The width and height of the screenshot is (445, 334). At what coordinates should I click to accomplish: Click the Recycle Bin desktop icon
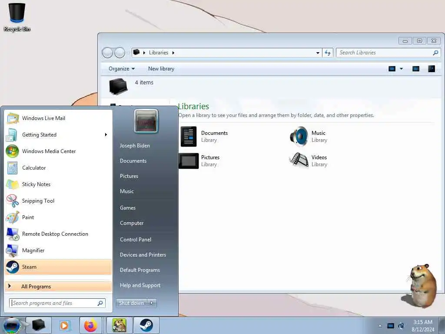tap(17, 17)
